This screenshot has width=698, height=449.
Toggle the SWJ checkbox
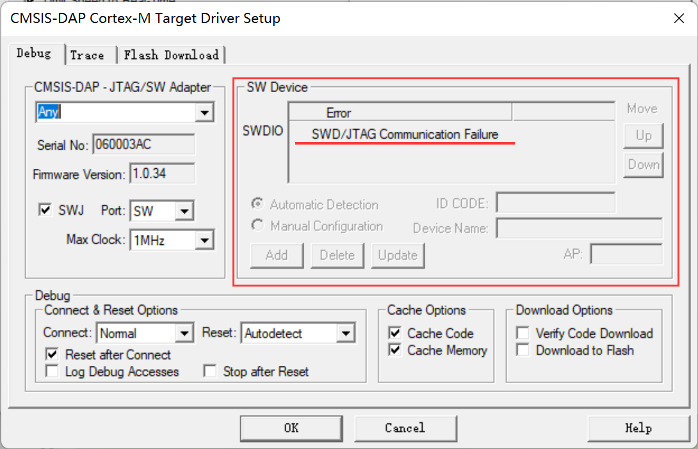[45, 210]
